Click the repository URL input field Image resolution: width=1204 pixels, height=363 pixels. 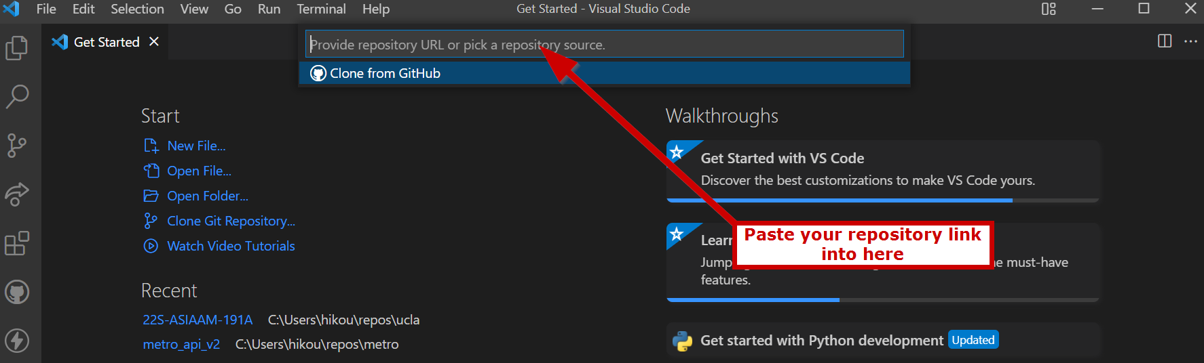[x=604, y=45]
